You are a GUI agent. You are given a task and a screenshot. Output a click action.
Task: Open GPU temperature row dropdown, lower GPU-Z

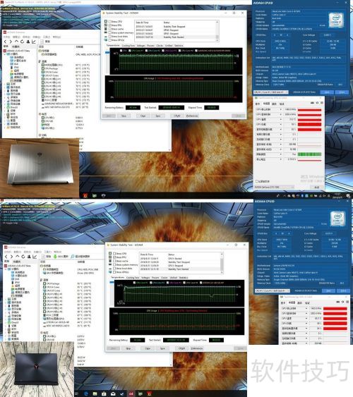click(306, 319)
